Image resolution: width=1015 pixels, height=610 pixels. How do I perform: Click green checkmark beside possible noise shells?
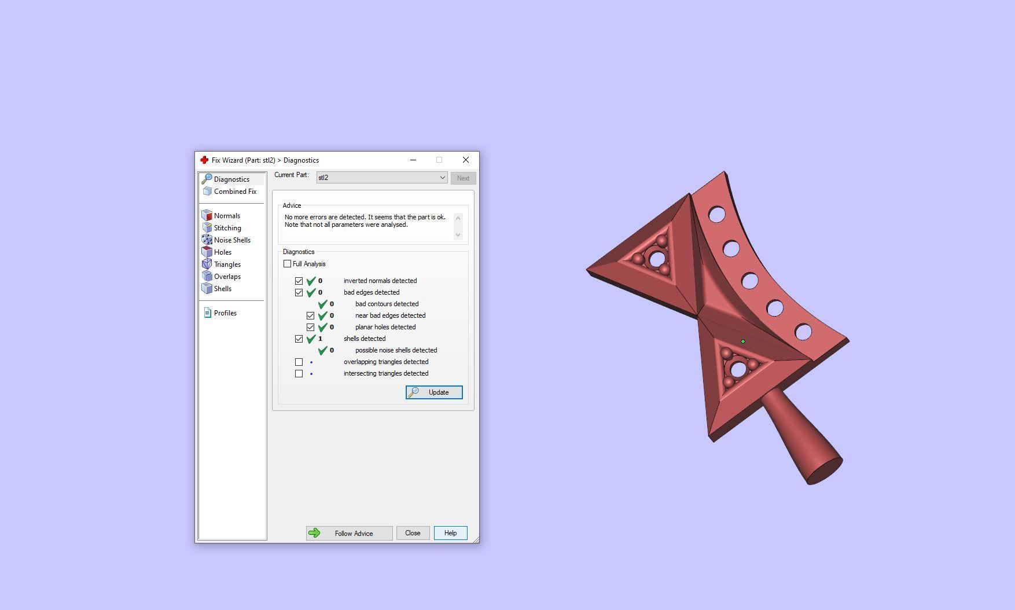point(323,350)
